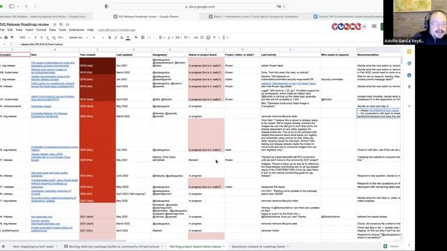Click the Insert chart icon

tap(208, 38)
